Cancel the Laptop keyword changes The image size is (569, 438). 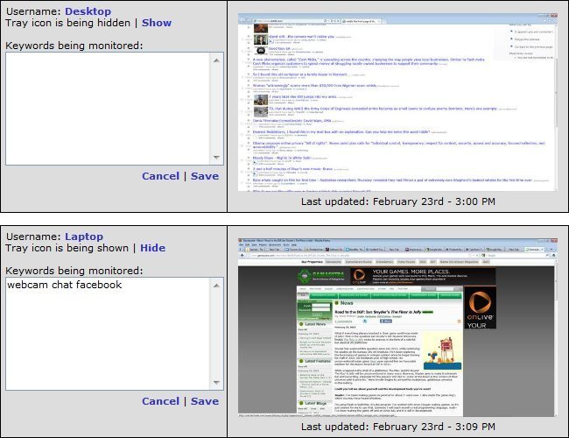[160, 401]
